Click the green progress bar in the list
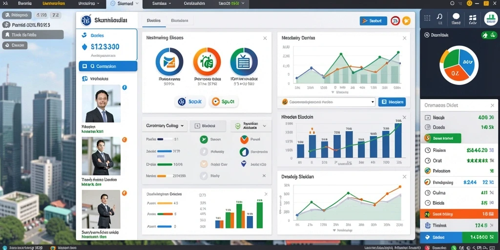This screenshot has height=250, width=500. coord(165,165)
